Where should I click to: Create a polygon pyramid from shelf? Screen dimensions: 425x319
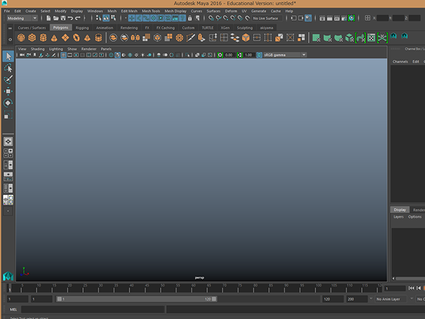tap(87, 38)
